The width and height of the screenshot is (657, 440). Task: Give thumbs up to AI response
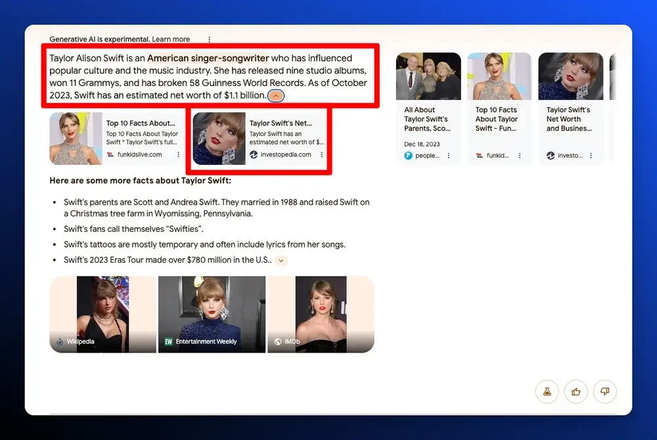point(576,391)
